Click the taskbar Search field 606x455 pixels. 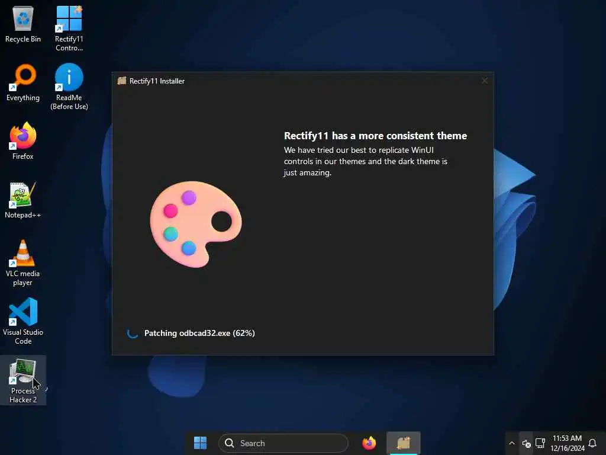(283, 443)
